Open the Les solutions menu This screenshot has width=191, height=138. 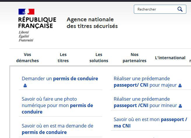(99, 57)
